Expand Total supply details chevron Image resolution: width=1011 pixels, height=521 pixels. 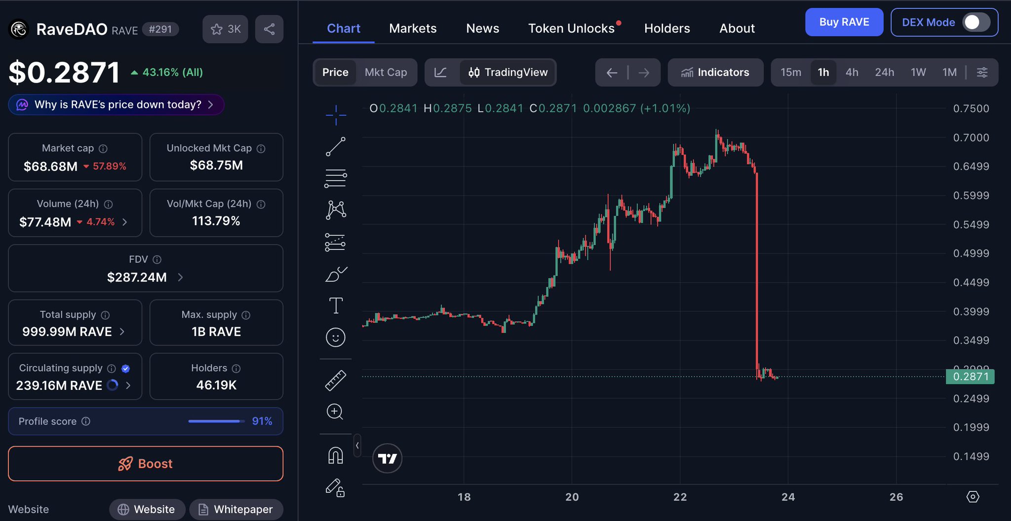pos(122,332)
